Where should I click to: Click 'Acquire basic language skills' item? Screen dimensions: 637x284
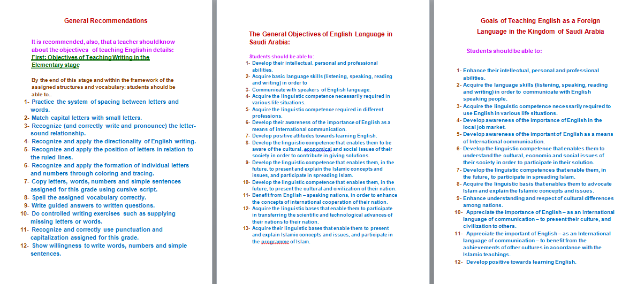coord(322,79)
